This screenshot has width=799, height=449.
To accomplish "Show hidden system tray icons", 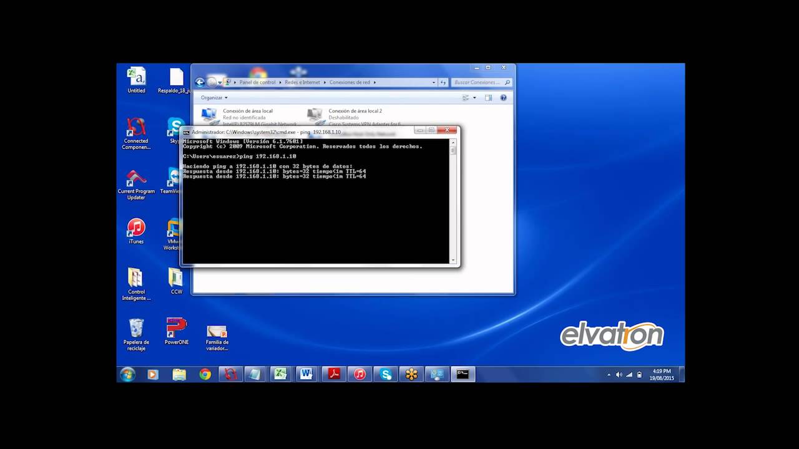I will [x=609, y=375].
